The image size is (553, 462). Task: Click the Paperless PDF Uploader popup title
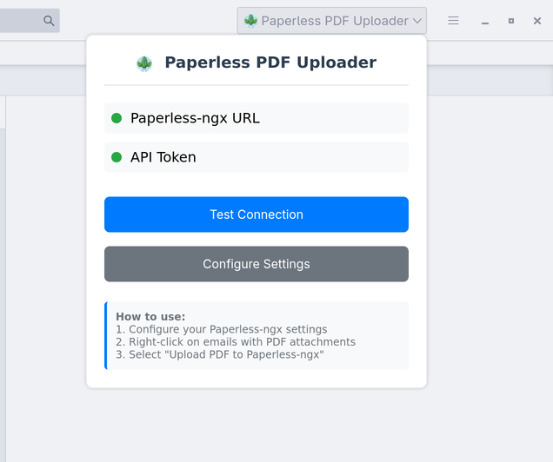(x=270, y=63)
